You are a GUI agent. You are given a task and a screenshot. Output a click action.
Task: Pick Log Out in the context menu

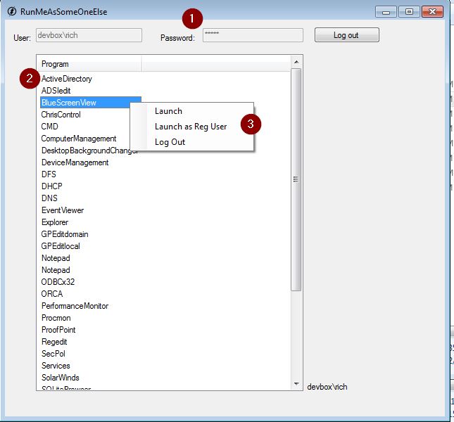click(x=170, y=142)
